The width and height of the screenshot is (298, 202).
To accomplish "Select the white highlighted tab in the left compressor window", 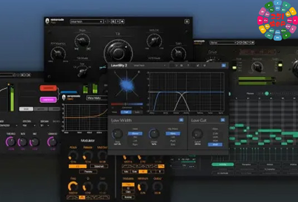I will (26, 109).
